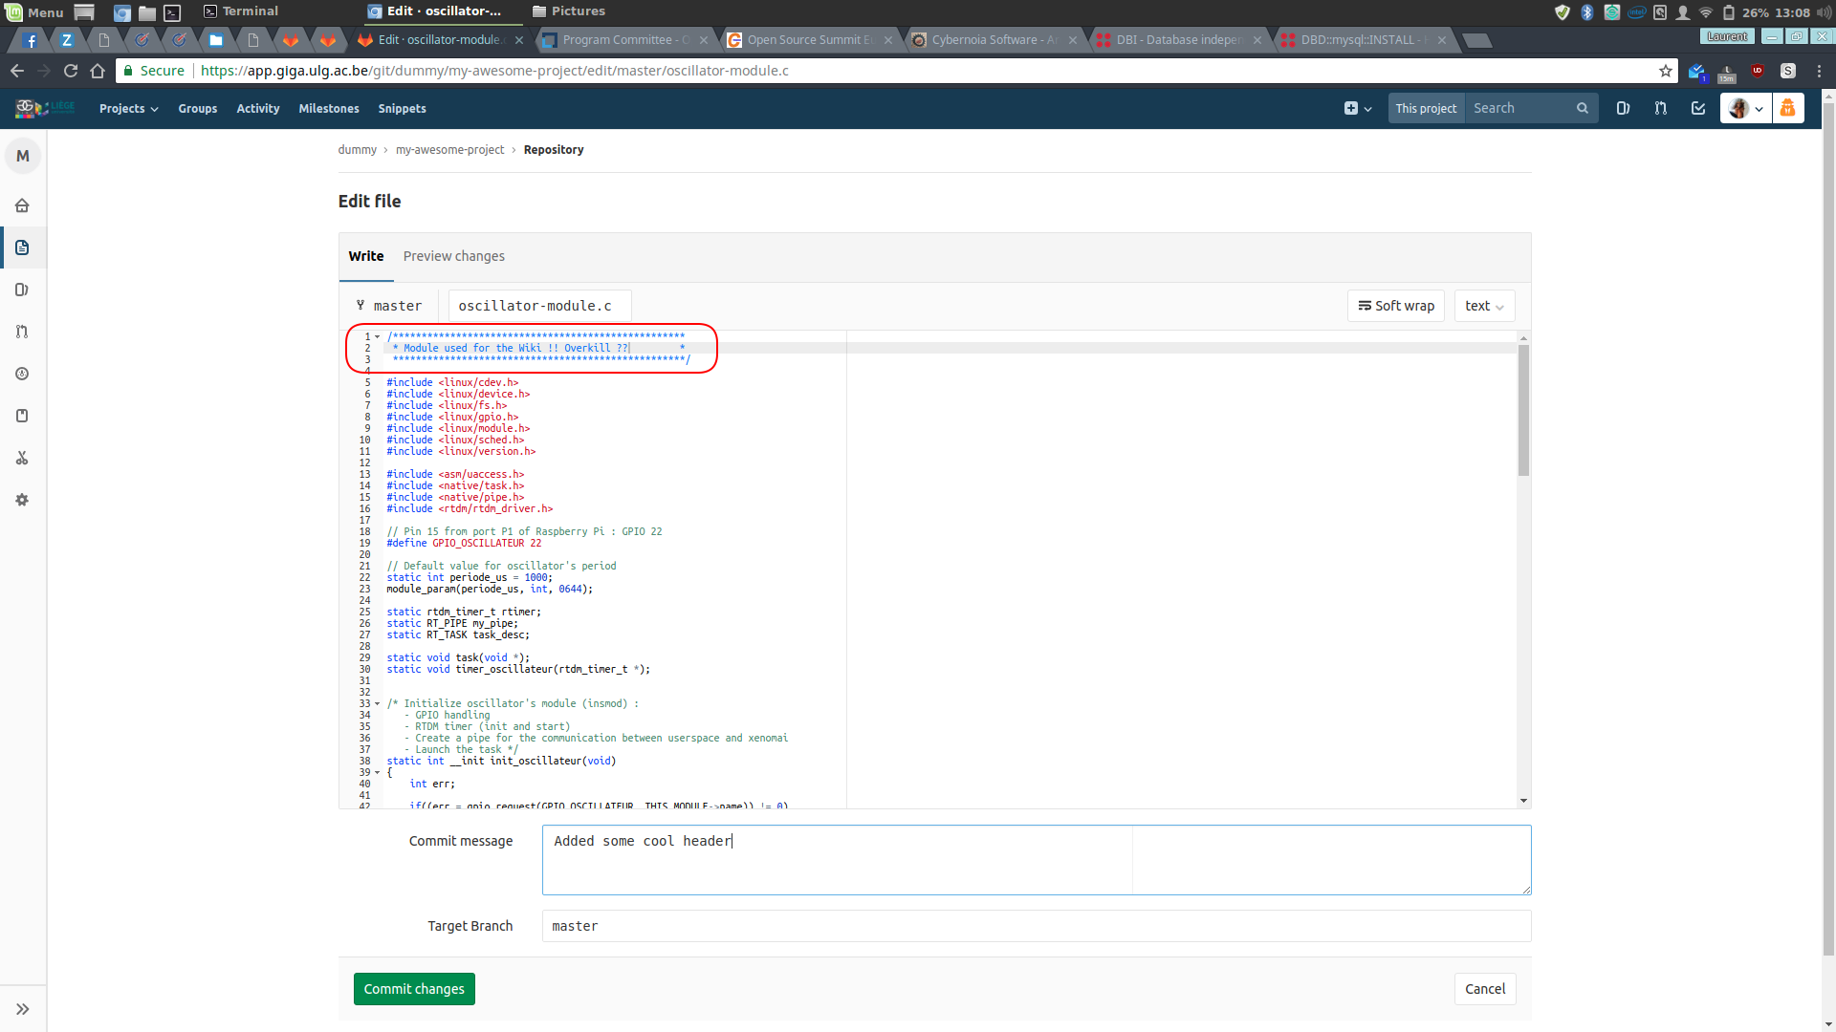
Task: Switch to DBI Database browser tab
Action: (x=1179, y=39)
